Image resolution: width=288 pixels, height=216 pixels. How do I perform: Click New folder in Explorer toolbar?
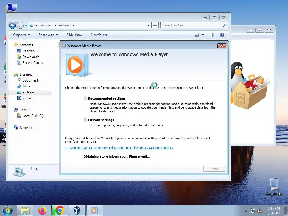point(99,35)
